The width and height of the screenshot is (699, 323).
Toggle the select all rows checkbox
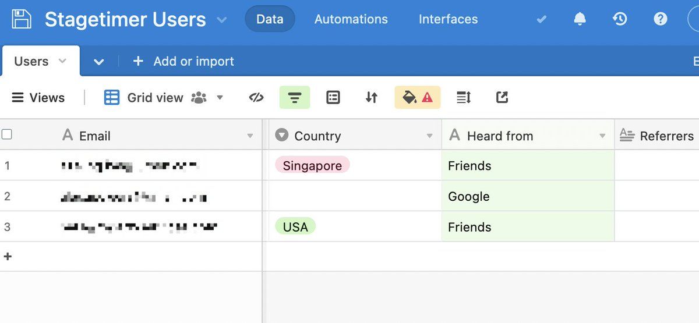coord(7,135)
